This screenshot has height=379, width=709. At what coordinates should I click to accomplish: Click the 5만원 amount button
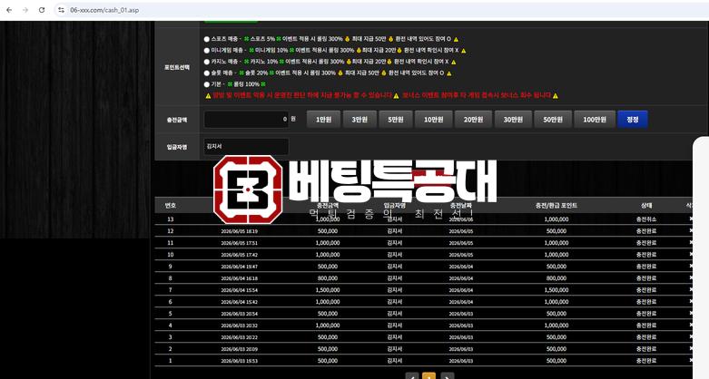point(396,120)
